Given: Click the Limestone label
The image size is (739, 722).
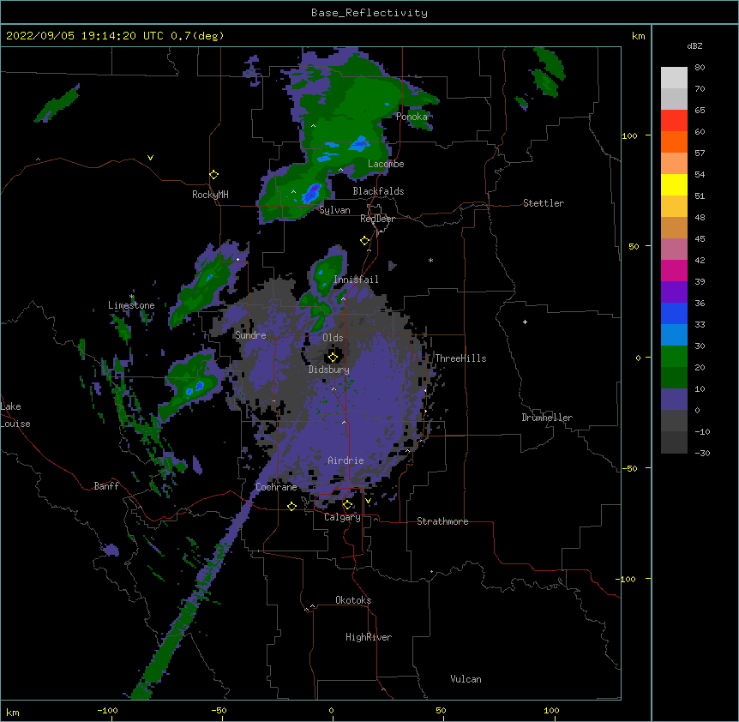Looking at the screenshot, I should (131, 305).
